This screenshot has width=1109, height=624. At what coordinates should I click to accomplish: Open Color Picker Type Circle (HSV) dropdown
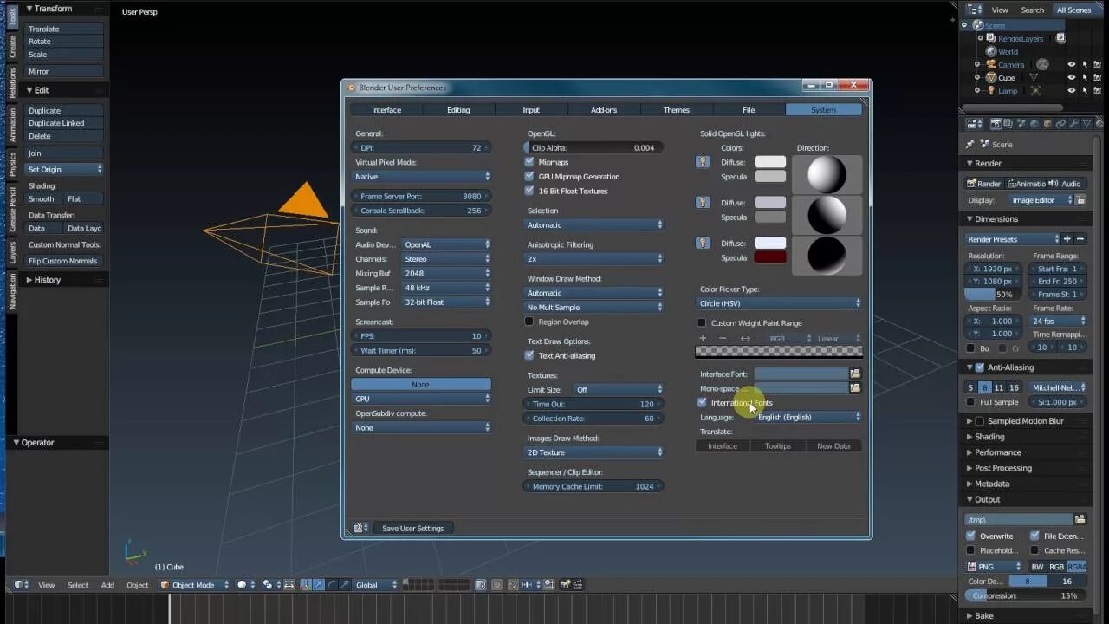(x=780, y=303)
